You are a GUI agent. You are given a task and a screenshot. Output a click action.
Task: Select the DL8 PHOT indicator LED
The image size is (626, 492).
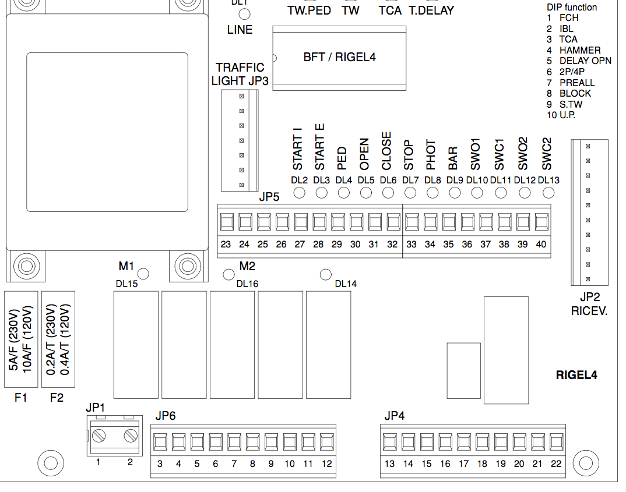[x=432, y=193]
